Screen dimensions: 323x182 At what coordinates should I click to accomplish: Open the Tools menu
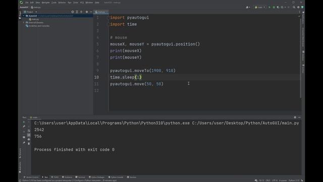(x=76, y=3)
